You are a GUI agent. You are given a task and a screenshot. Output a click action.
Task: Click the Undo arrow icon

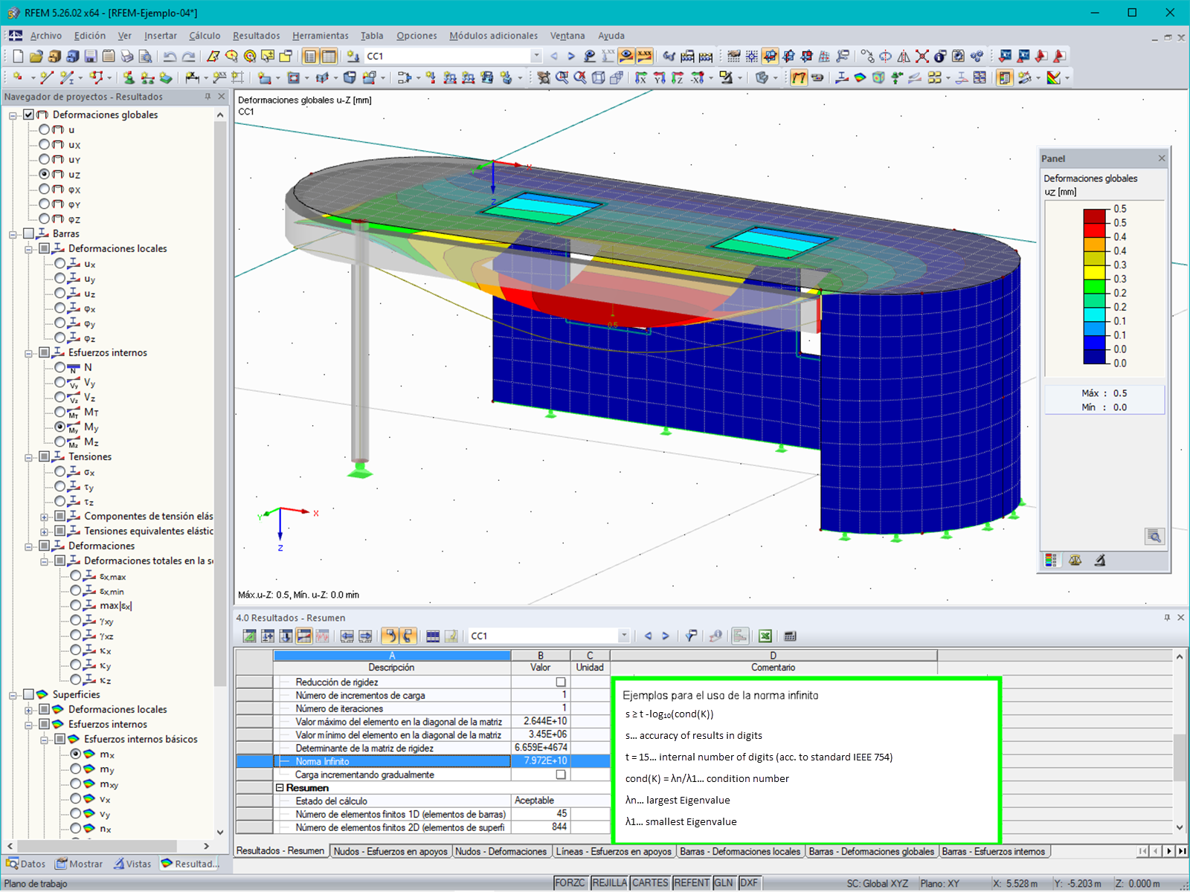click(170, 56)
